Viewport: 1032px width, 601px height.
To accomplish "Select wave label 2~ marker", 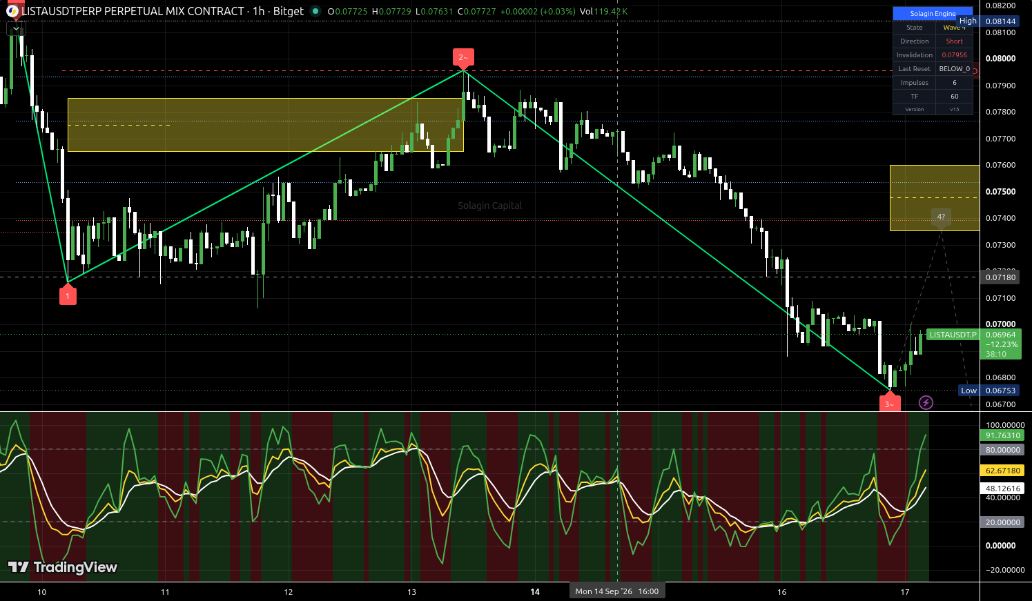I will click(463, 58).
